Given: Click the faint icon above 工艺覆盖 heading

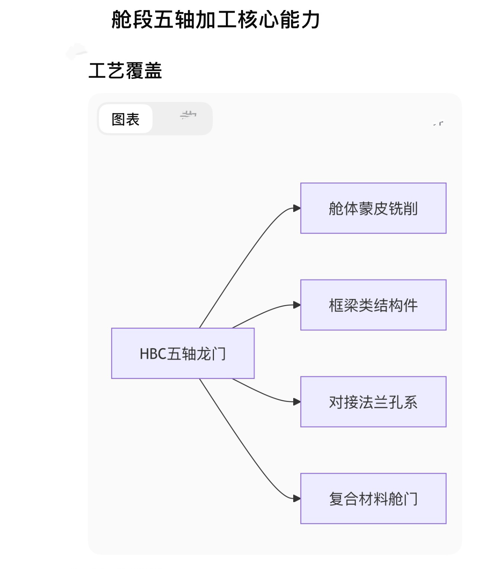Looking at the screenshot, I should (x=76, y=51).
